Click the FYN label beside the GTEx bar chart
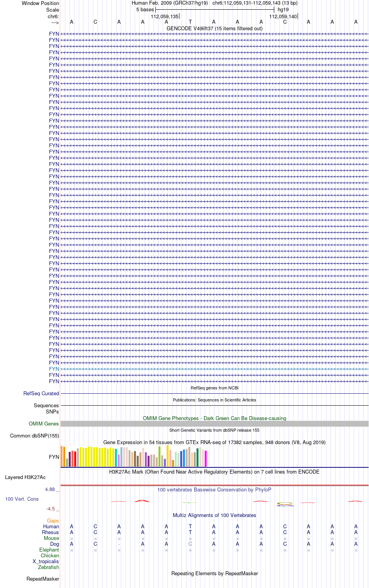The image size is (369, 588). [x=54, y=457]
